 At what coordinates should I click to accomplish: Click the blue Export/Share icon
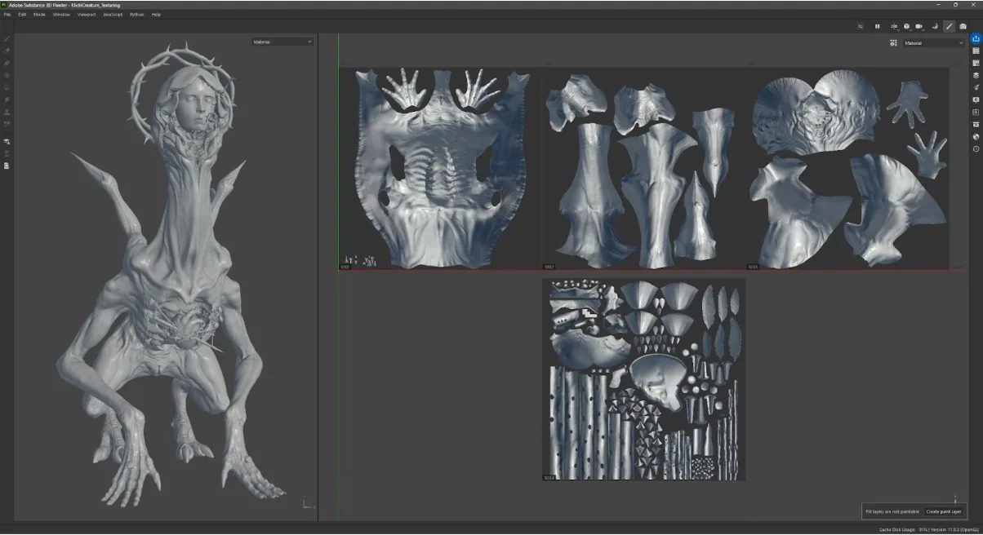[x=976, y=38]
